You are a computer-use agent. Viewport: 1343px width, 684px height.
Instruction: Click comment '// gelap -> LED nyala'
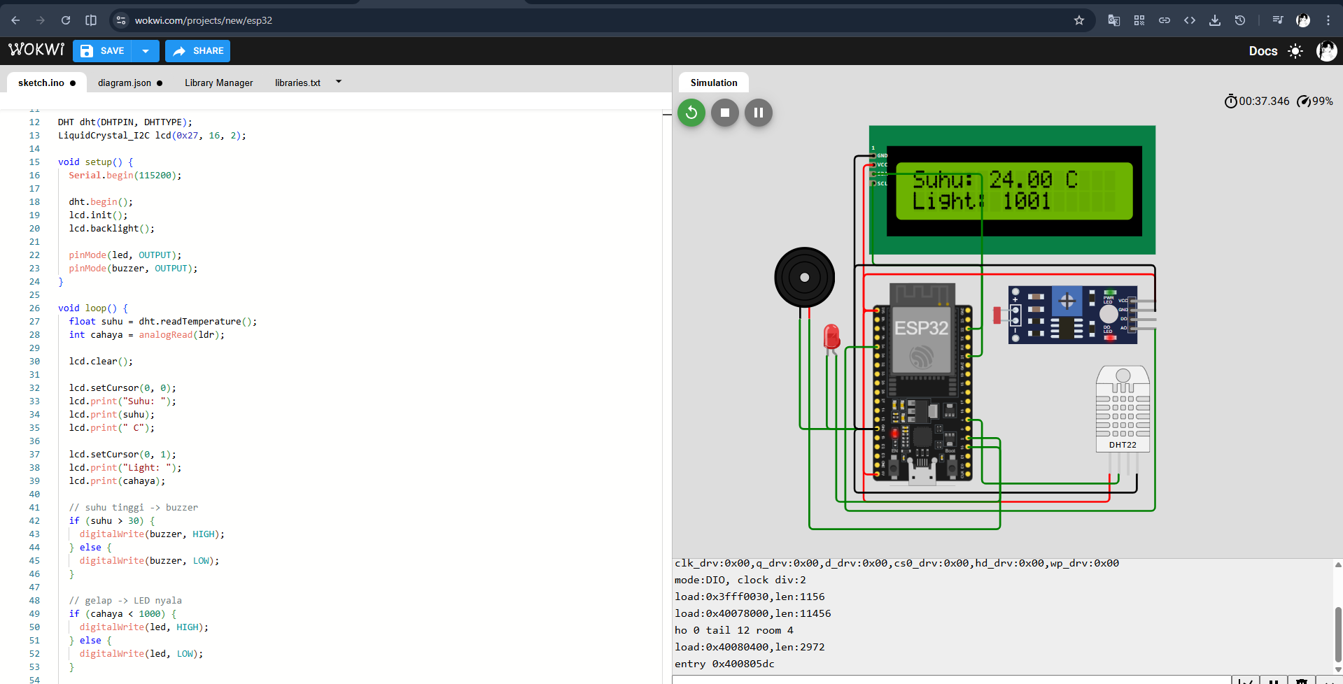point(125,600)
